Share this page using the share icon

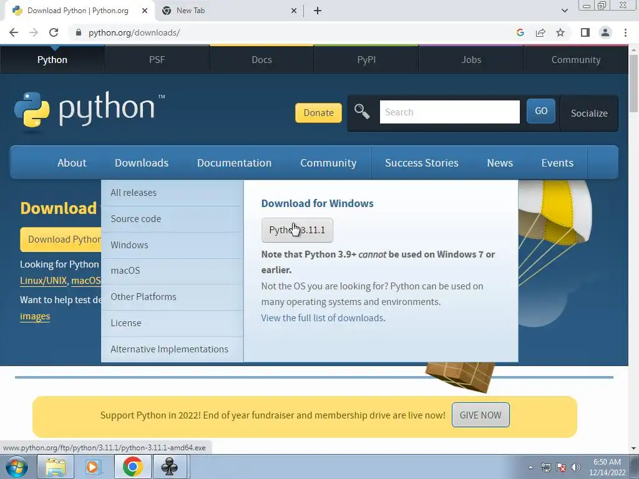point(540,32)
